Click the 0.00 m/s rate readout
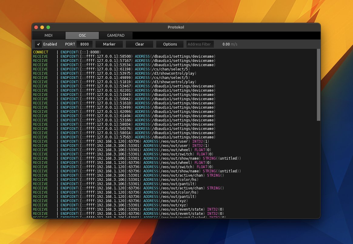Image resolution: width=353 pixels, height=244 pixels. [x=230, y=44]
